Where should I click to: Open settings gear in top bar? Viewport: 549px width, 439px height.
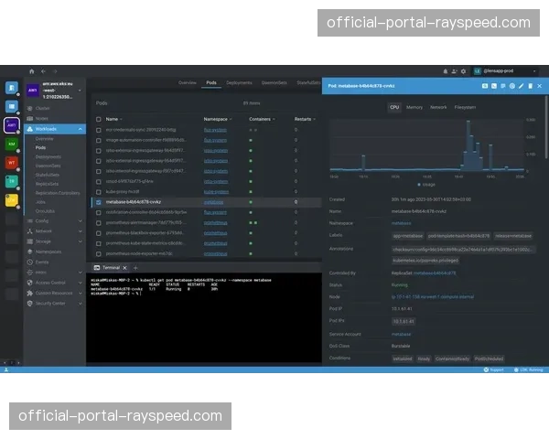click(462, 70)
